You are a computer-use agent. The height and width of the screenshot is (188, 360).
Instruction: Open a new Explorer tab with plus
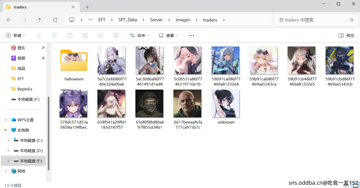(x=87, y=7)
